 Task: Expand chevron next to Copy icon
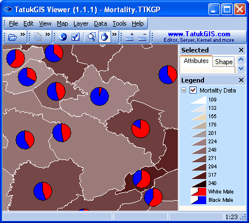pos(48,34)
